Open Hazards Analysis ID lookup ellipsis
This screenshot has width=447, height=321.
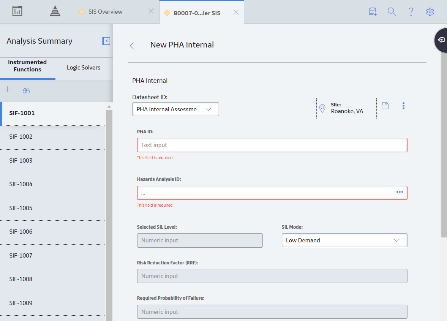pyautogui.click(x=400, y=192)
